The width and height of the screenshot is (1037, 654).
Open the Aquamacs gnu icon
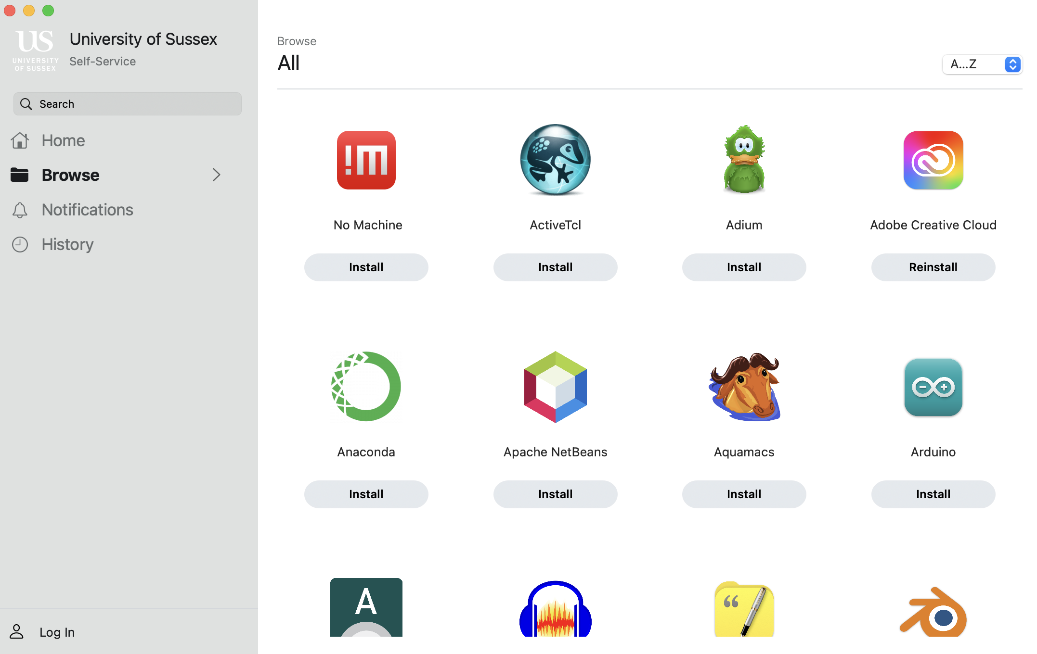[x=744, y=387]
